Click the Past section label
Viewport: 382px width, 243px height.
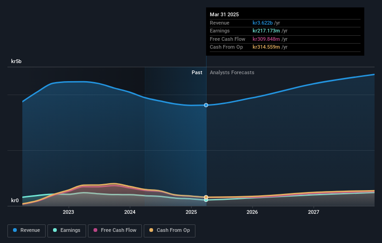tap(197, 73)
